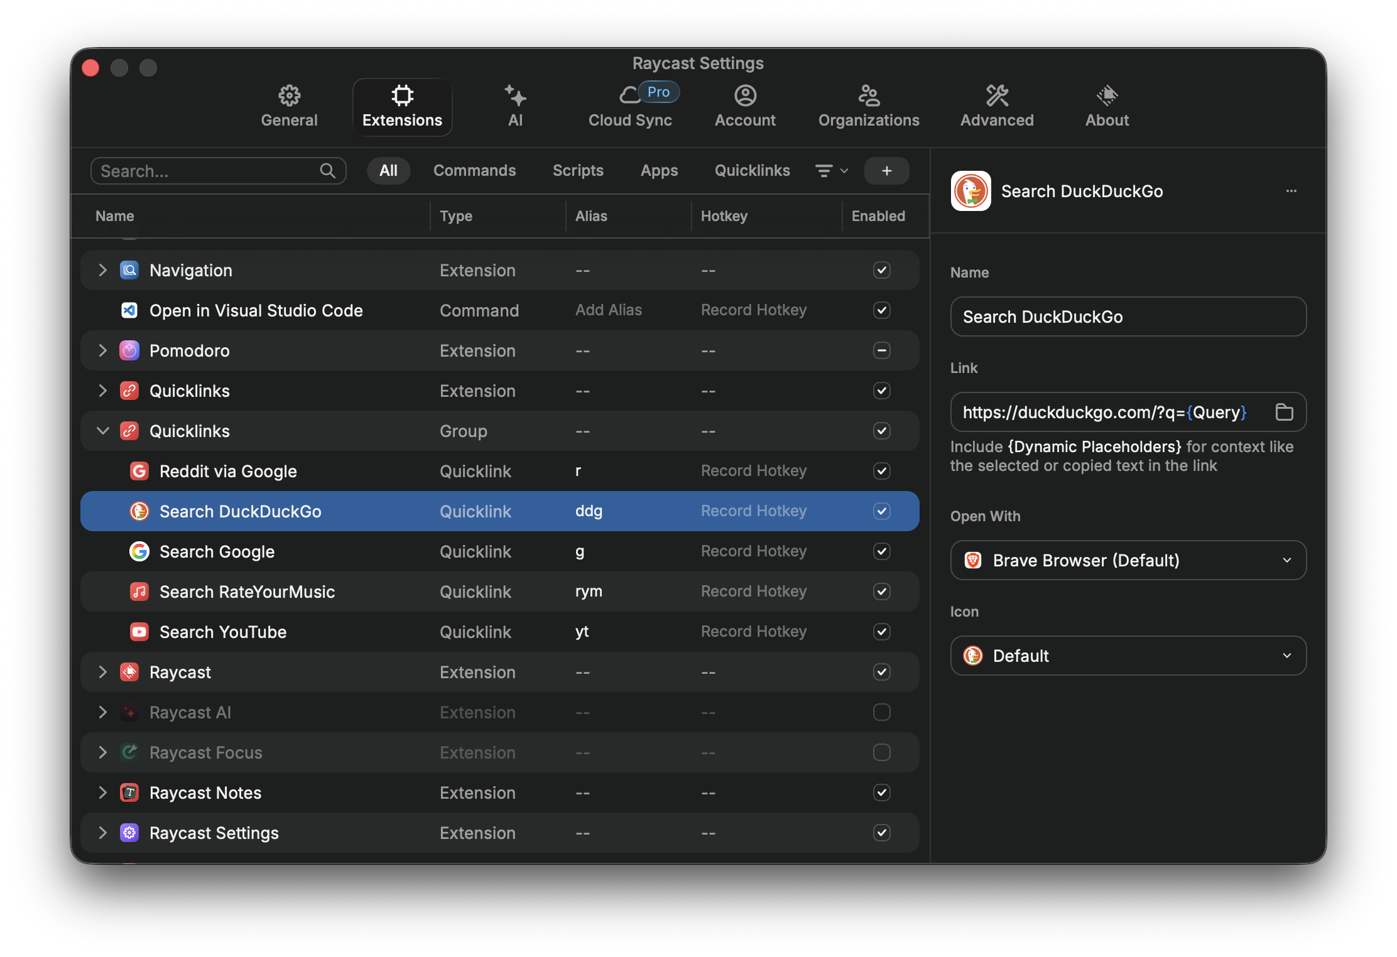The height and width of the screenshot is (957, 1397).
Task: Click the Reddit via Google icon
Action: [139, 471]
